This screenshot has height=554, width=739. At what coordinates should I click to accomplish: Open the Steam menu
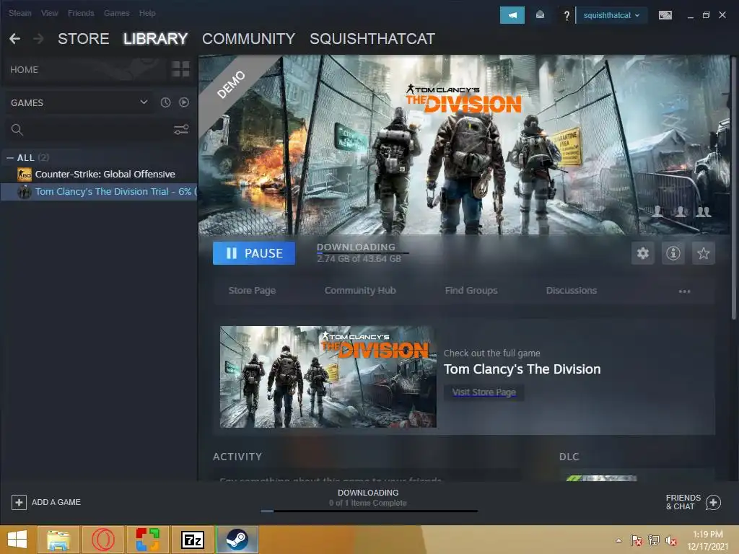19,13
